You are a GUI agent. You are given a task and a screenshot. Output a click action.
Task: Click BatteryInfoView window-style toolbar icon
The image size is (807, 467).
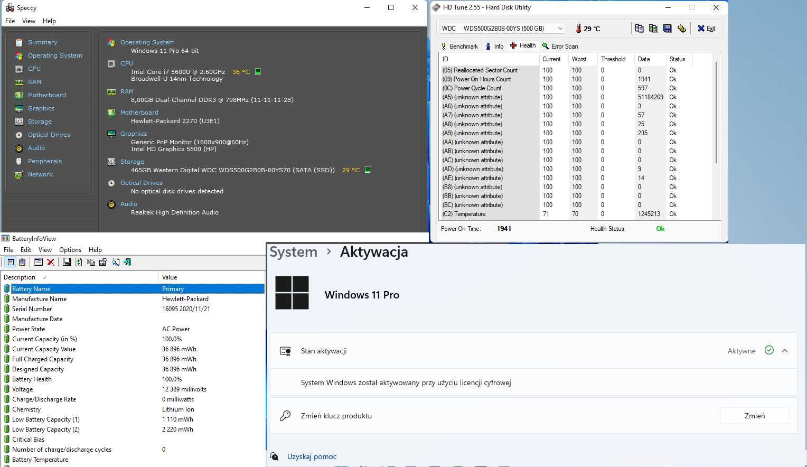tap(39, 262)
